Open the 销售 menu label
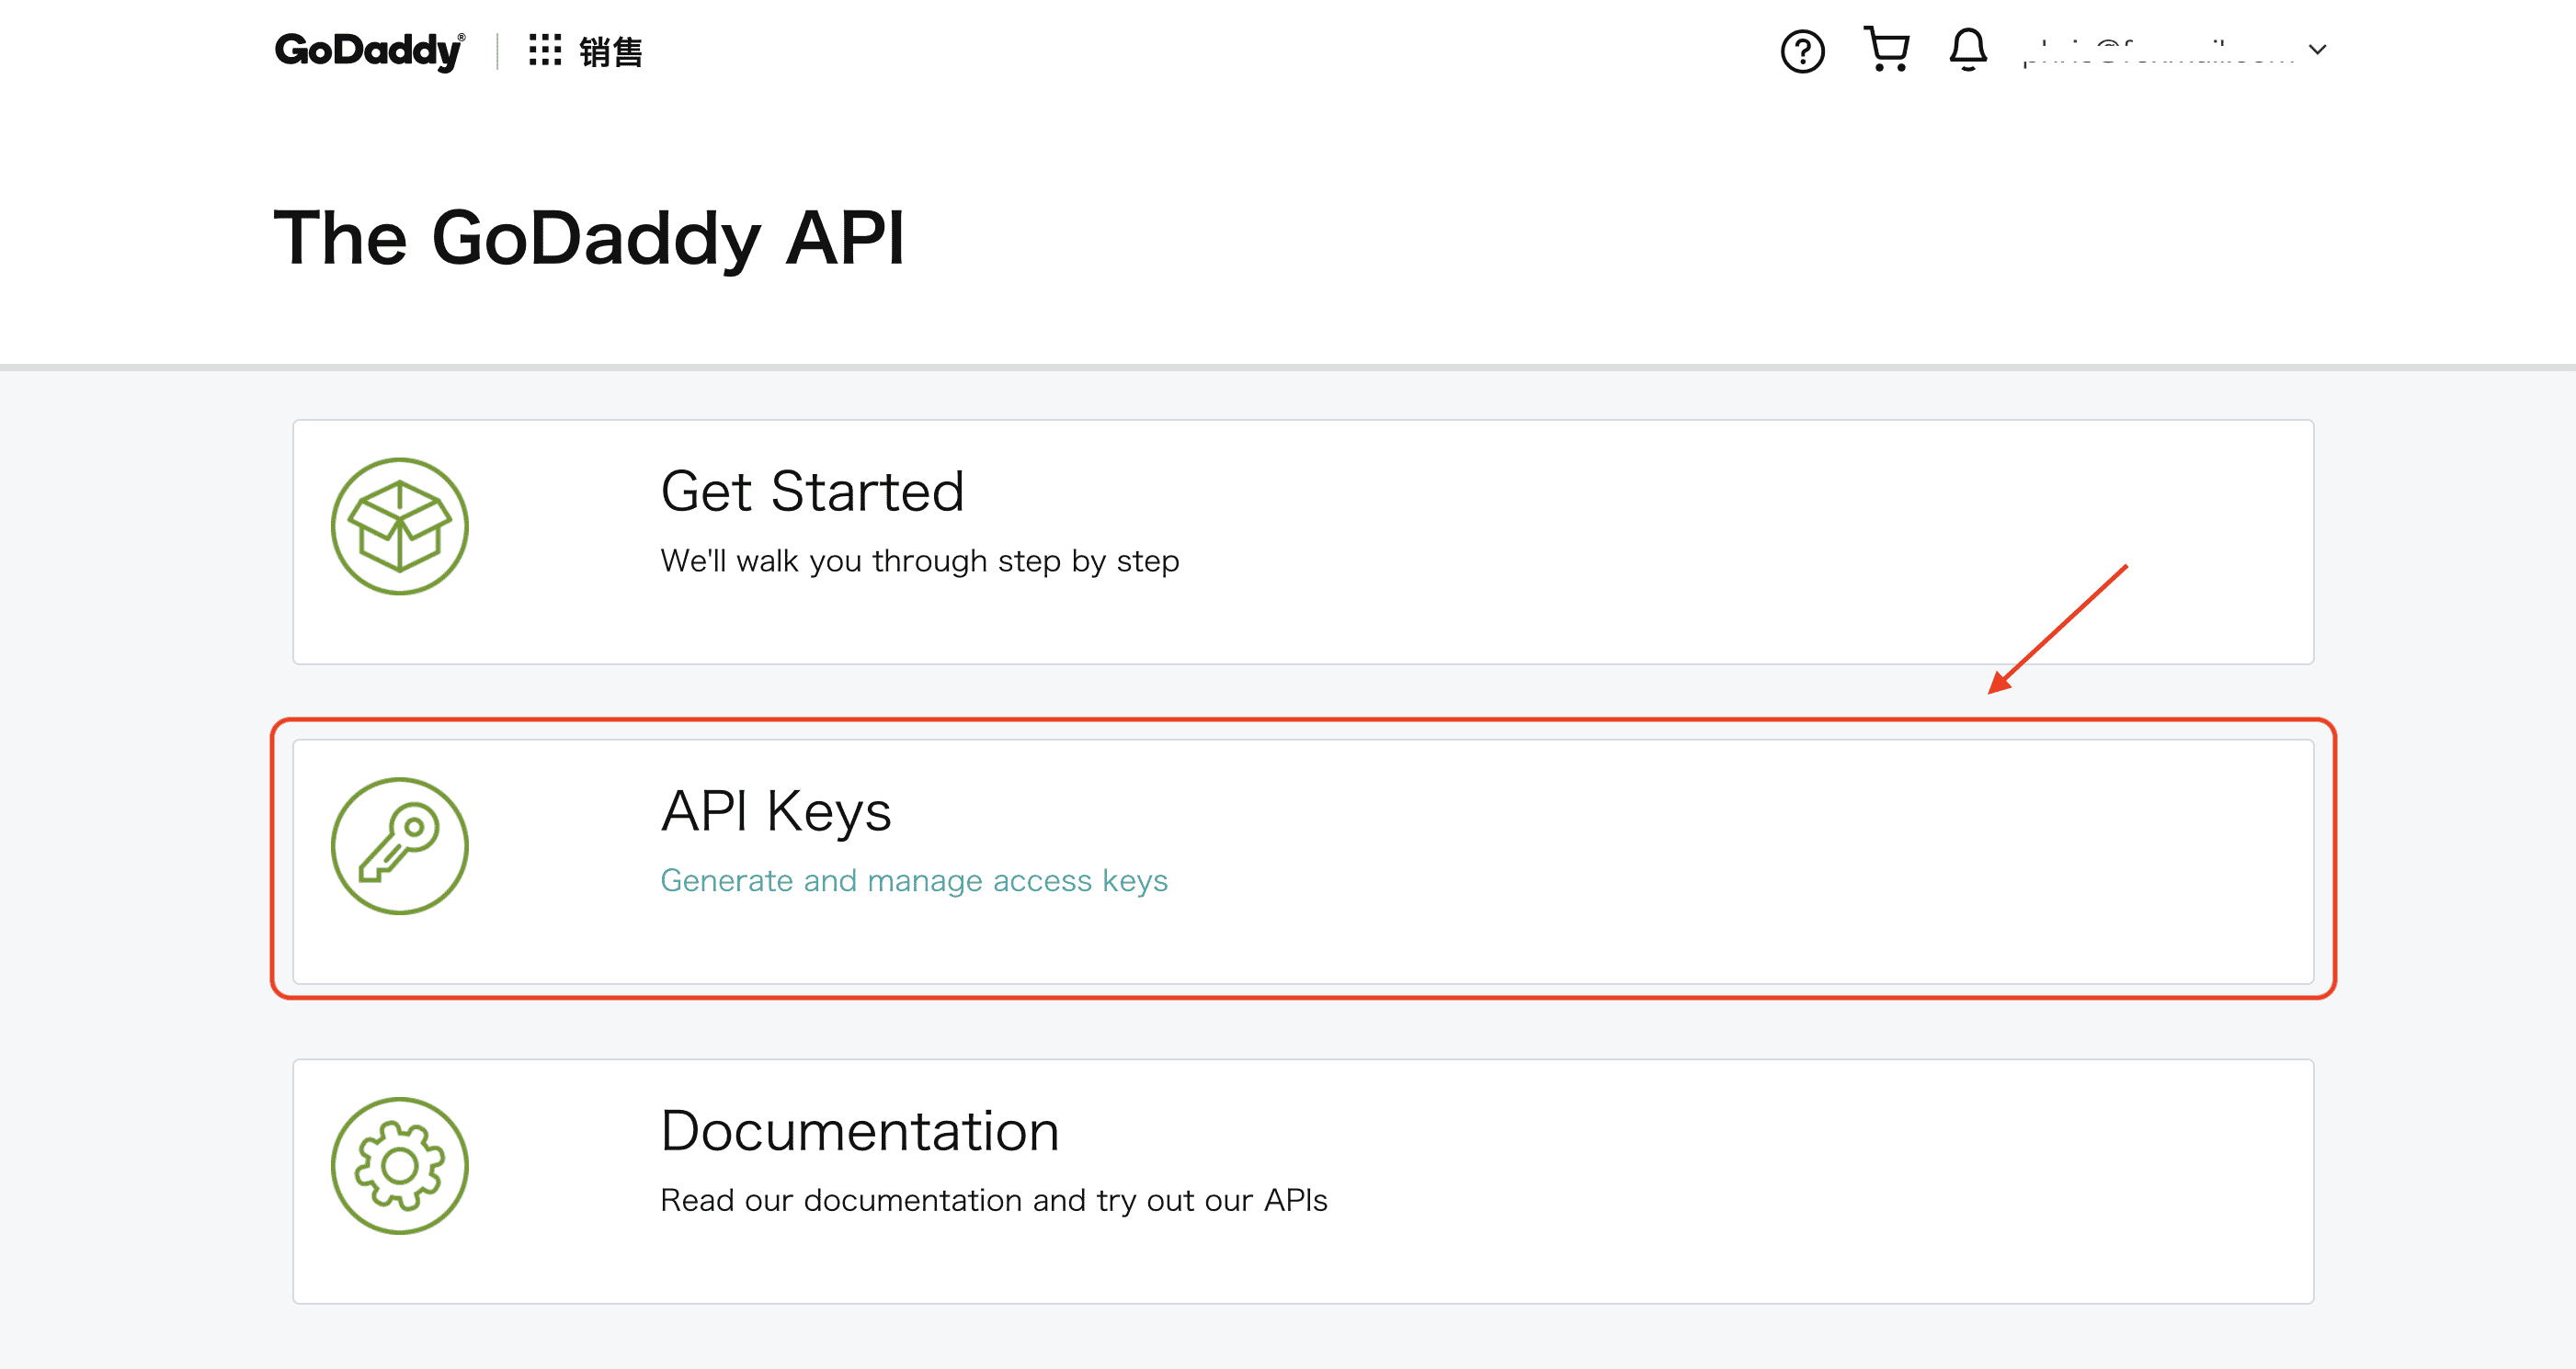The height and width of the screenshot is (1369, 2576). tap(611, 52)
